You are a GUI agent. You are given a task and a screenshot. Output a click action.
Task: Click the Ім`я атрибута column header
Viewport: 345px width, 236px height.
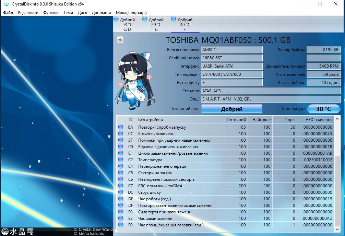(x=180, y=119)
